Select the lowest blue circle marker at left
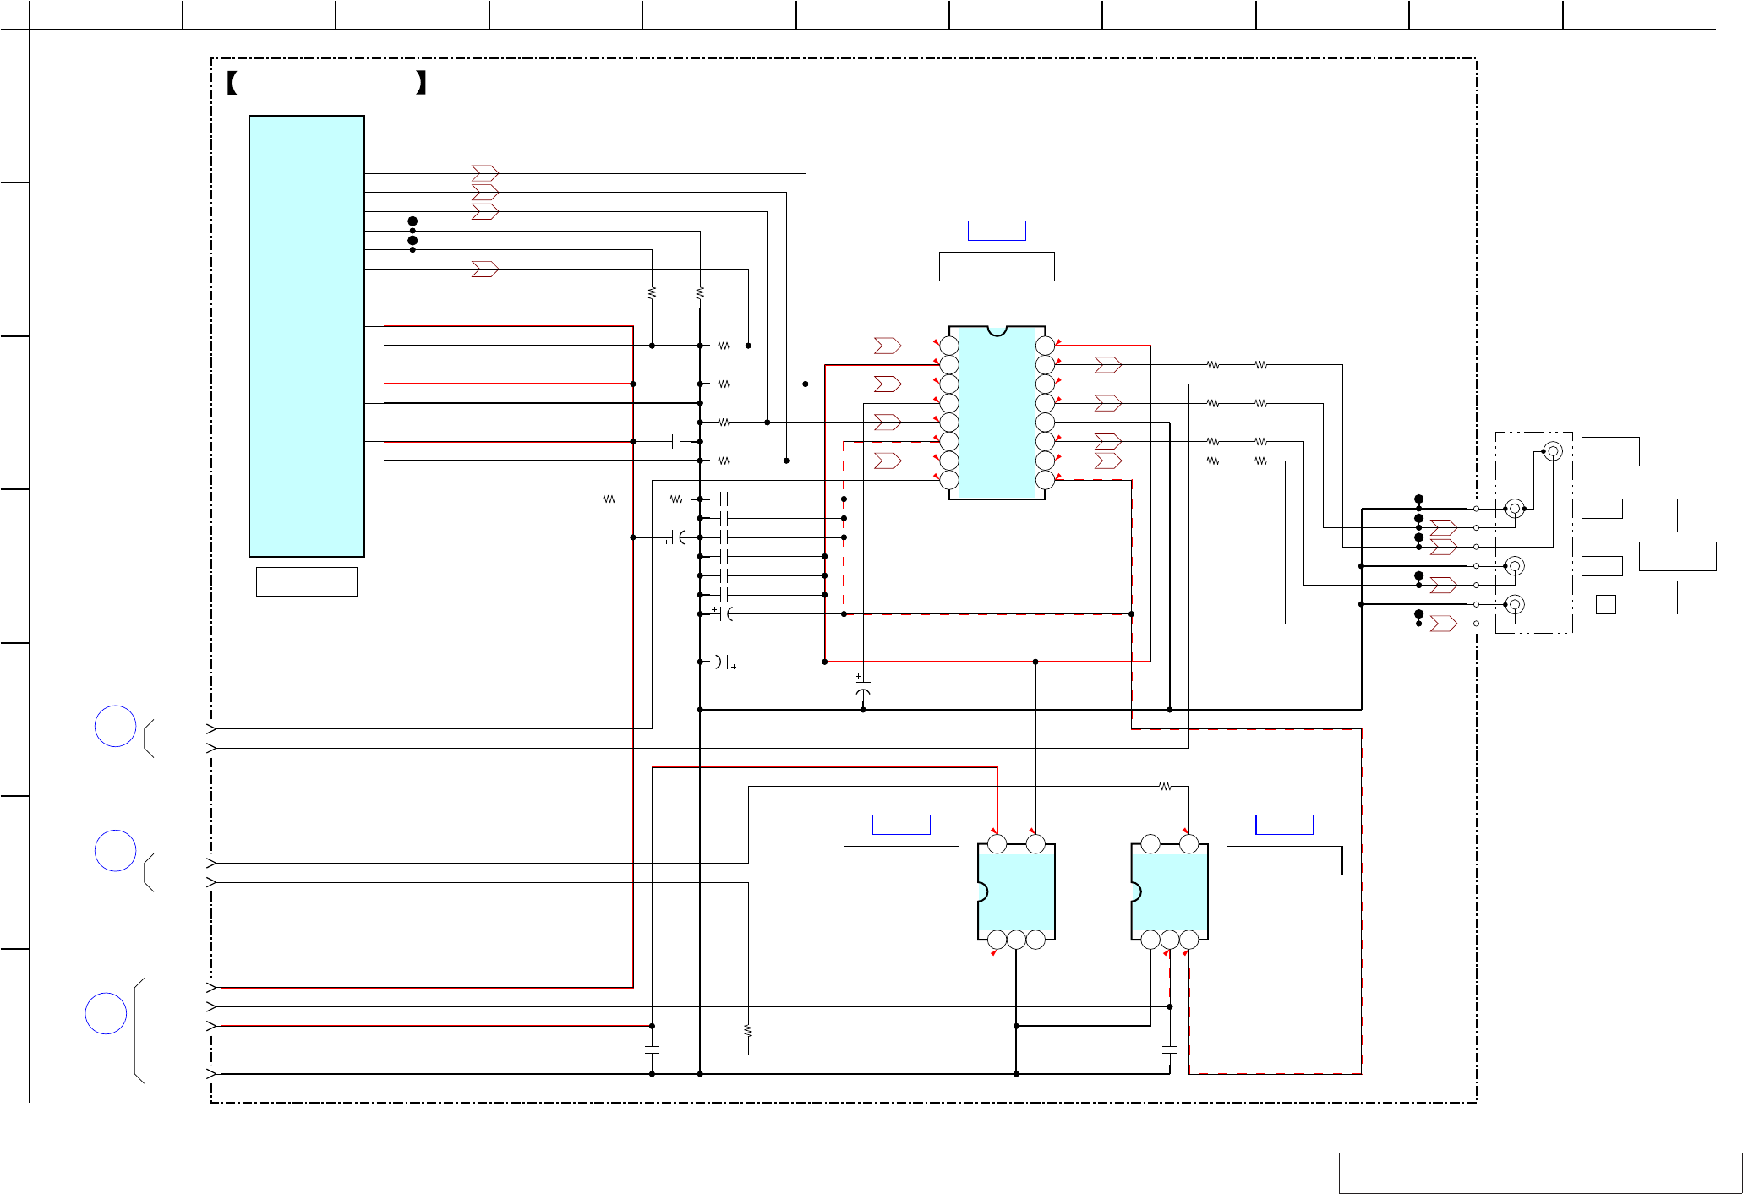This screenshot has height=1194, width=1743. [x=106, y=1013]
